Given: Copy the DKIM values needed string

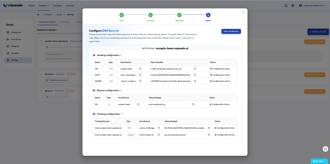Looking at the screenshot, I should [195, 75].
